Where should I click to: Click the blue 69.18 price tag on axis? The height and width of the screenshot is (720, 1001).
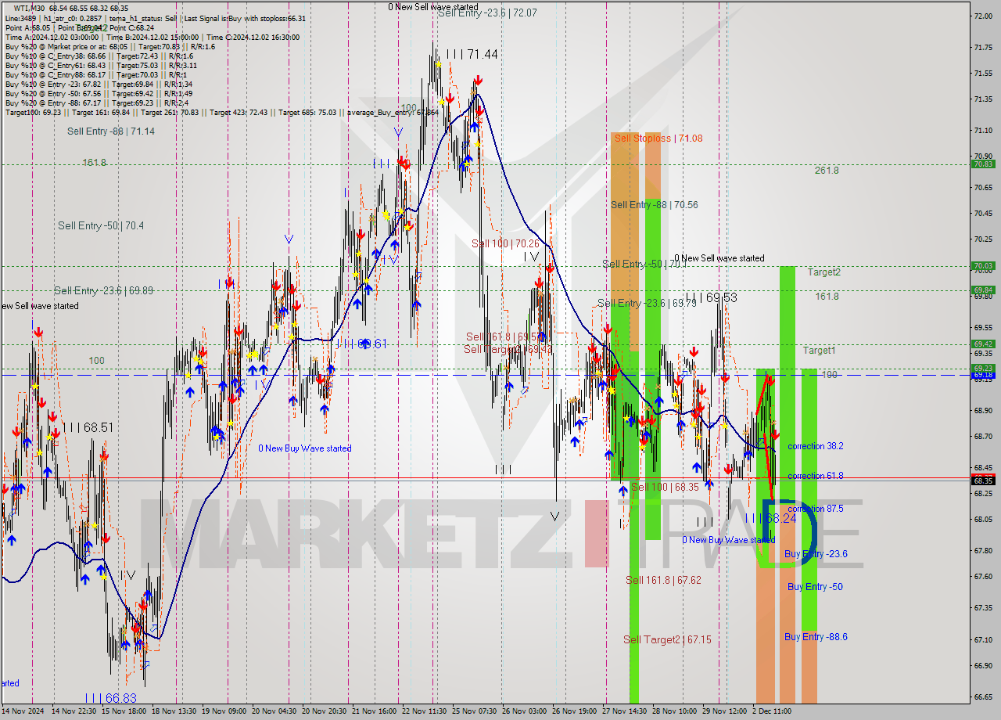tap(983, 375)
